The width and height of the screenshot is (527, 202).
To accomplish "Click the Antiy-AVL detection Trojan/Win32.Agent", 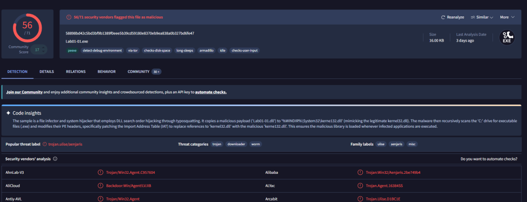I will click(x=122, y=198).
